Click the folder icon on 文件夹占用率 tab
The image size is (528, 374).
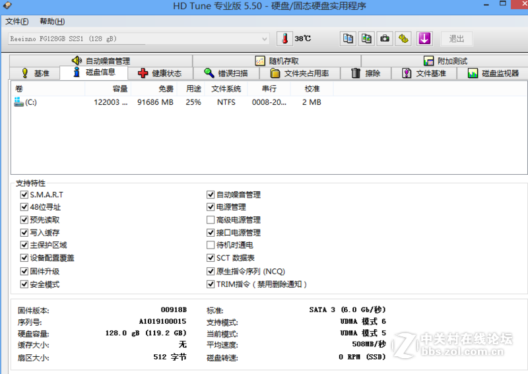[275, 73]
